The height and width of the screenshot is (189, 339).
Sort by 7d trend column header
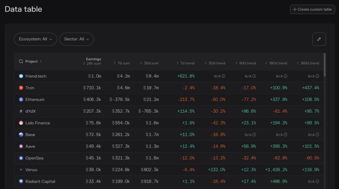click(186, 63)
